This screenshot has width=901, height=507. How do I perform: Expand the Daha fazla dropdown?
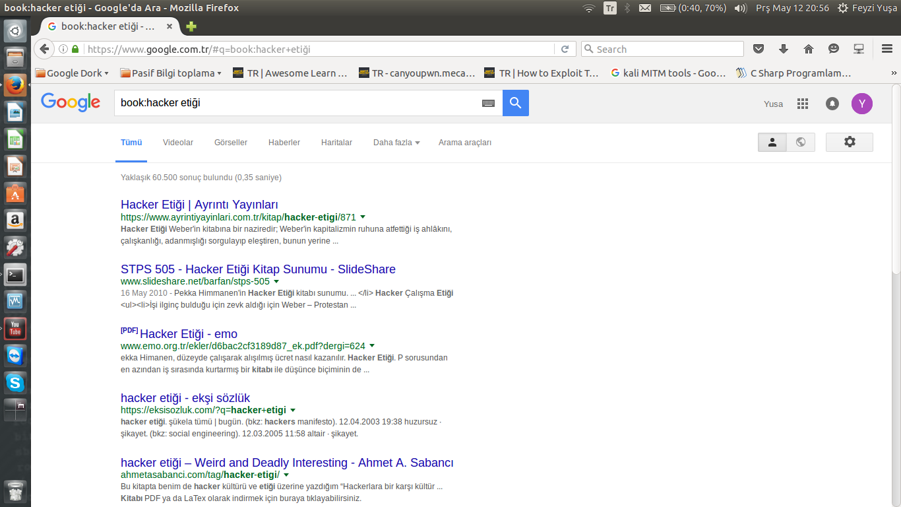(x=396, y=143)
